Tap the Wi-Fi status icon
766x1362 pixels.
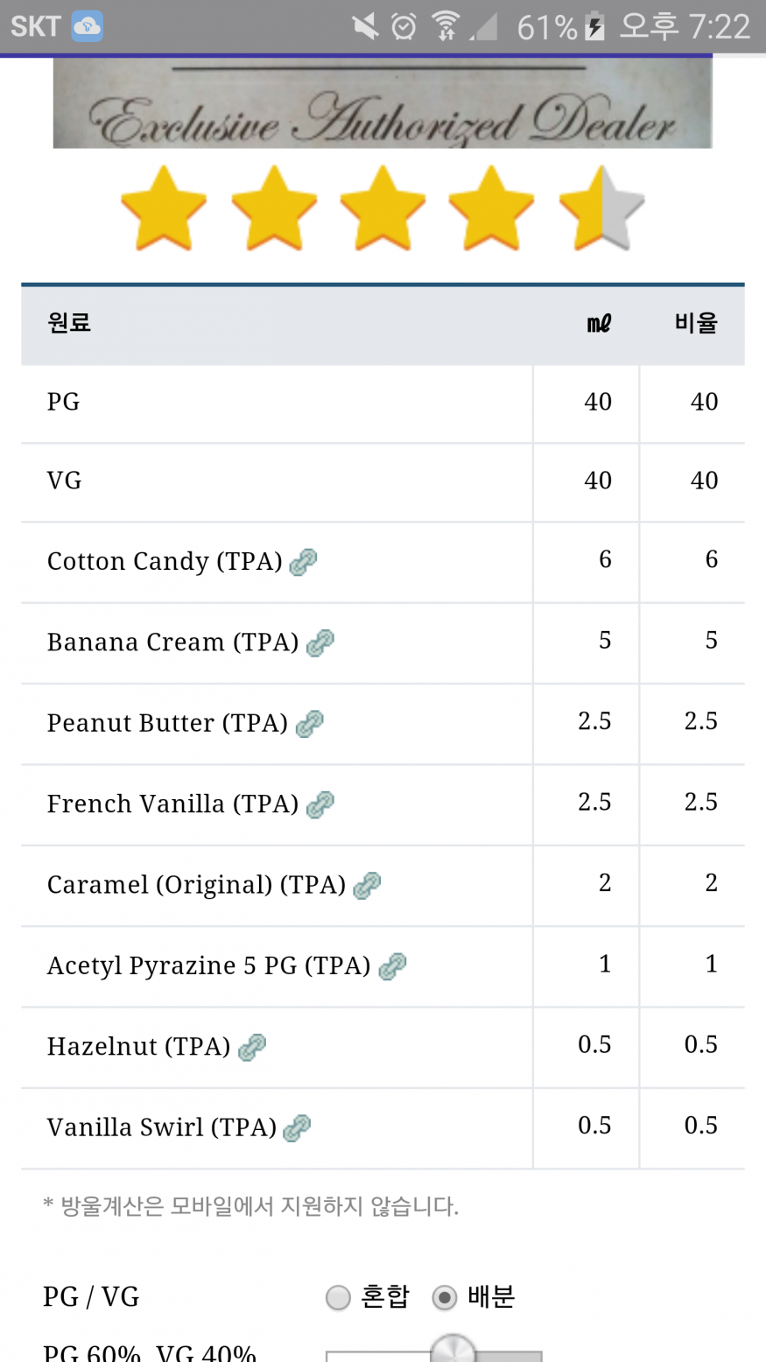[446, 26]
